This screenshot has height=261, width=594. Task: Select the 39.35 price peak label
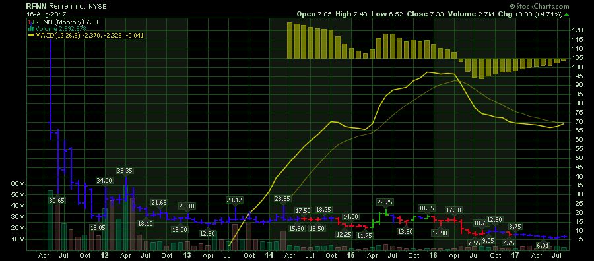[x=125, y=171]
